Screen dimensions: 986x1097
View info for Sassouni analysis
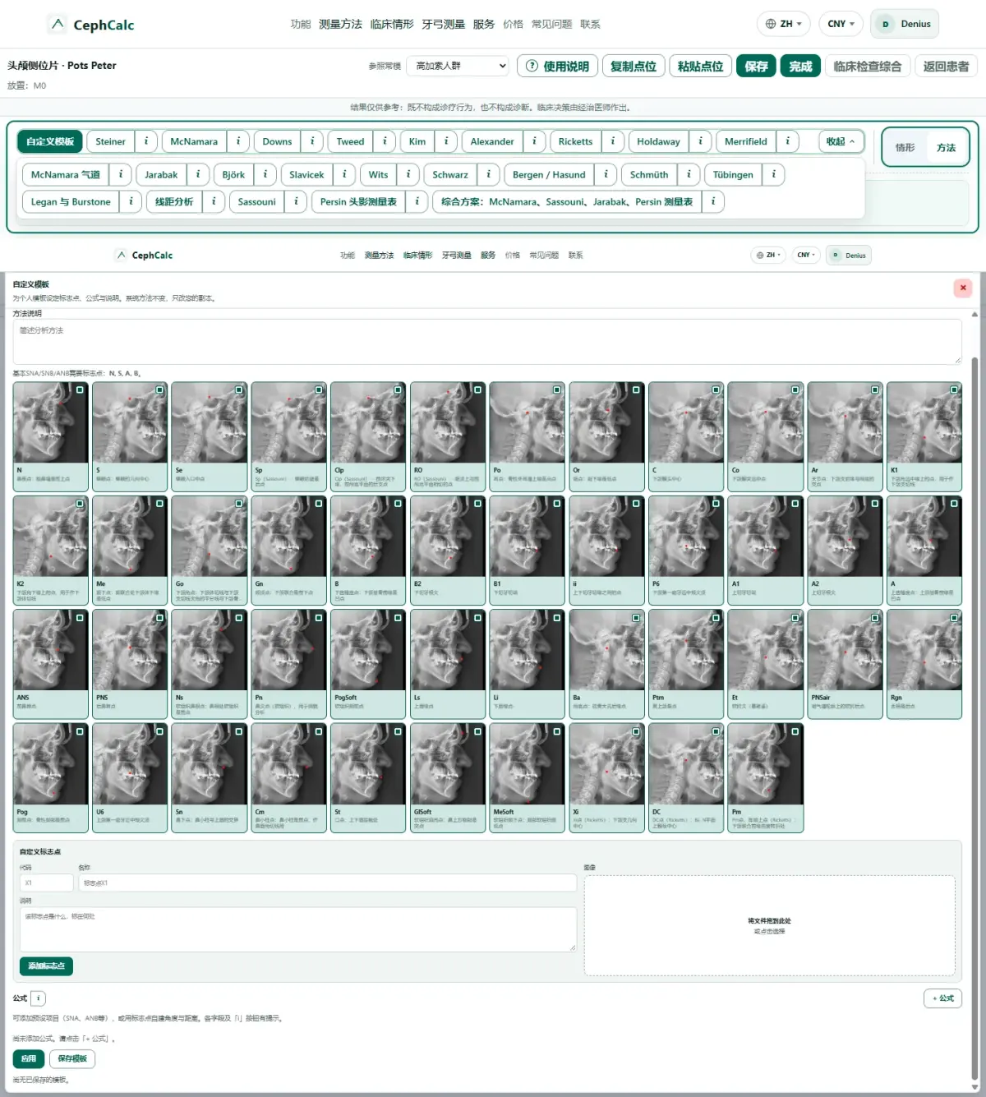tap(296, 201)
